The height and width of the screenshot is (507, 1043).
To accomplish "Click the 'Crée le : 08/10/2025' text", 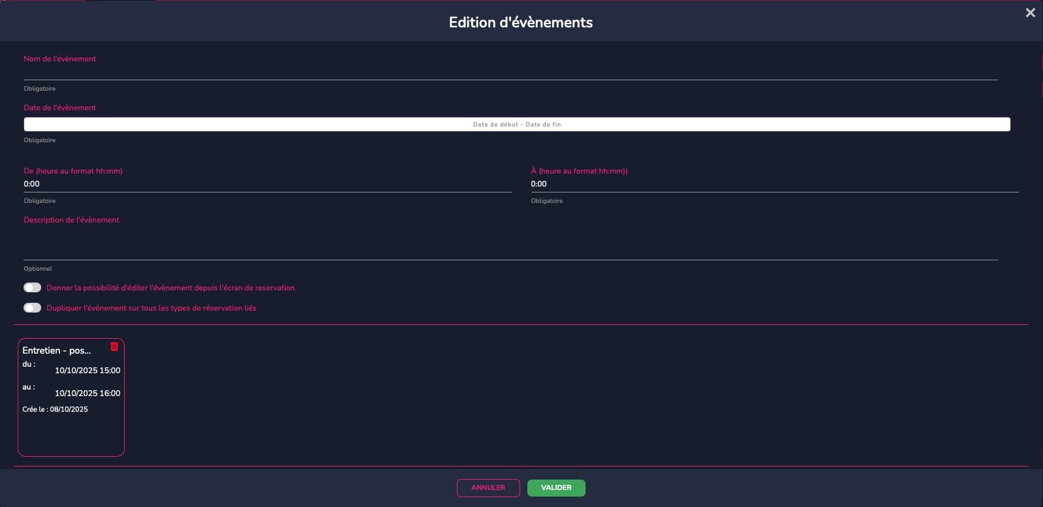I will 55,410.
